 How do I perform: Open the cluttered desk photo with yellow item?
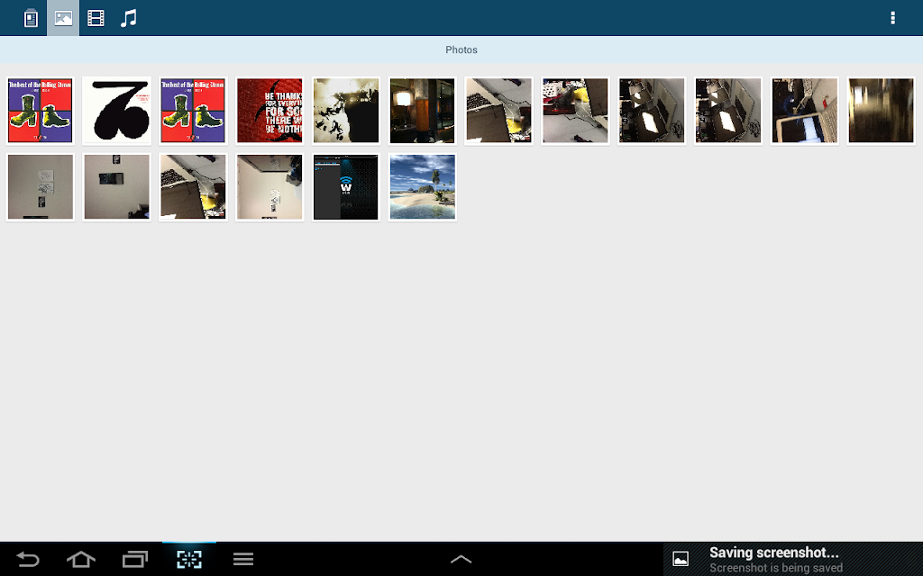575,111
